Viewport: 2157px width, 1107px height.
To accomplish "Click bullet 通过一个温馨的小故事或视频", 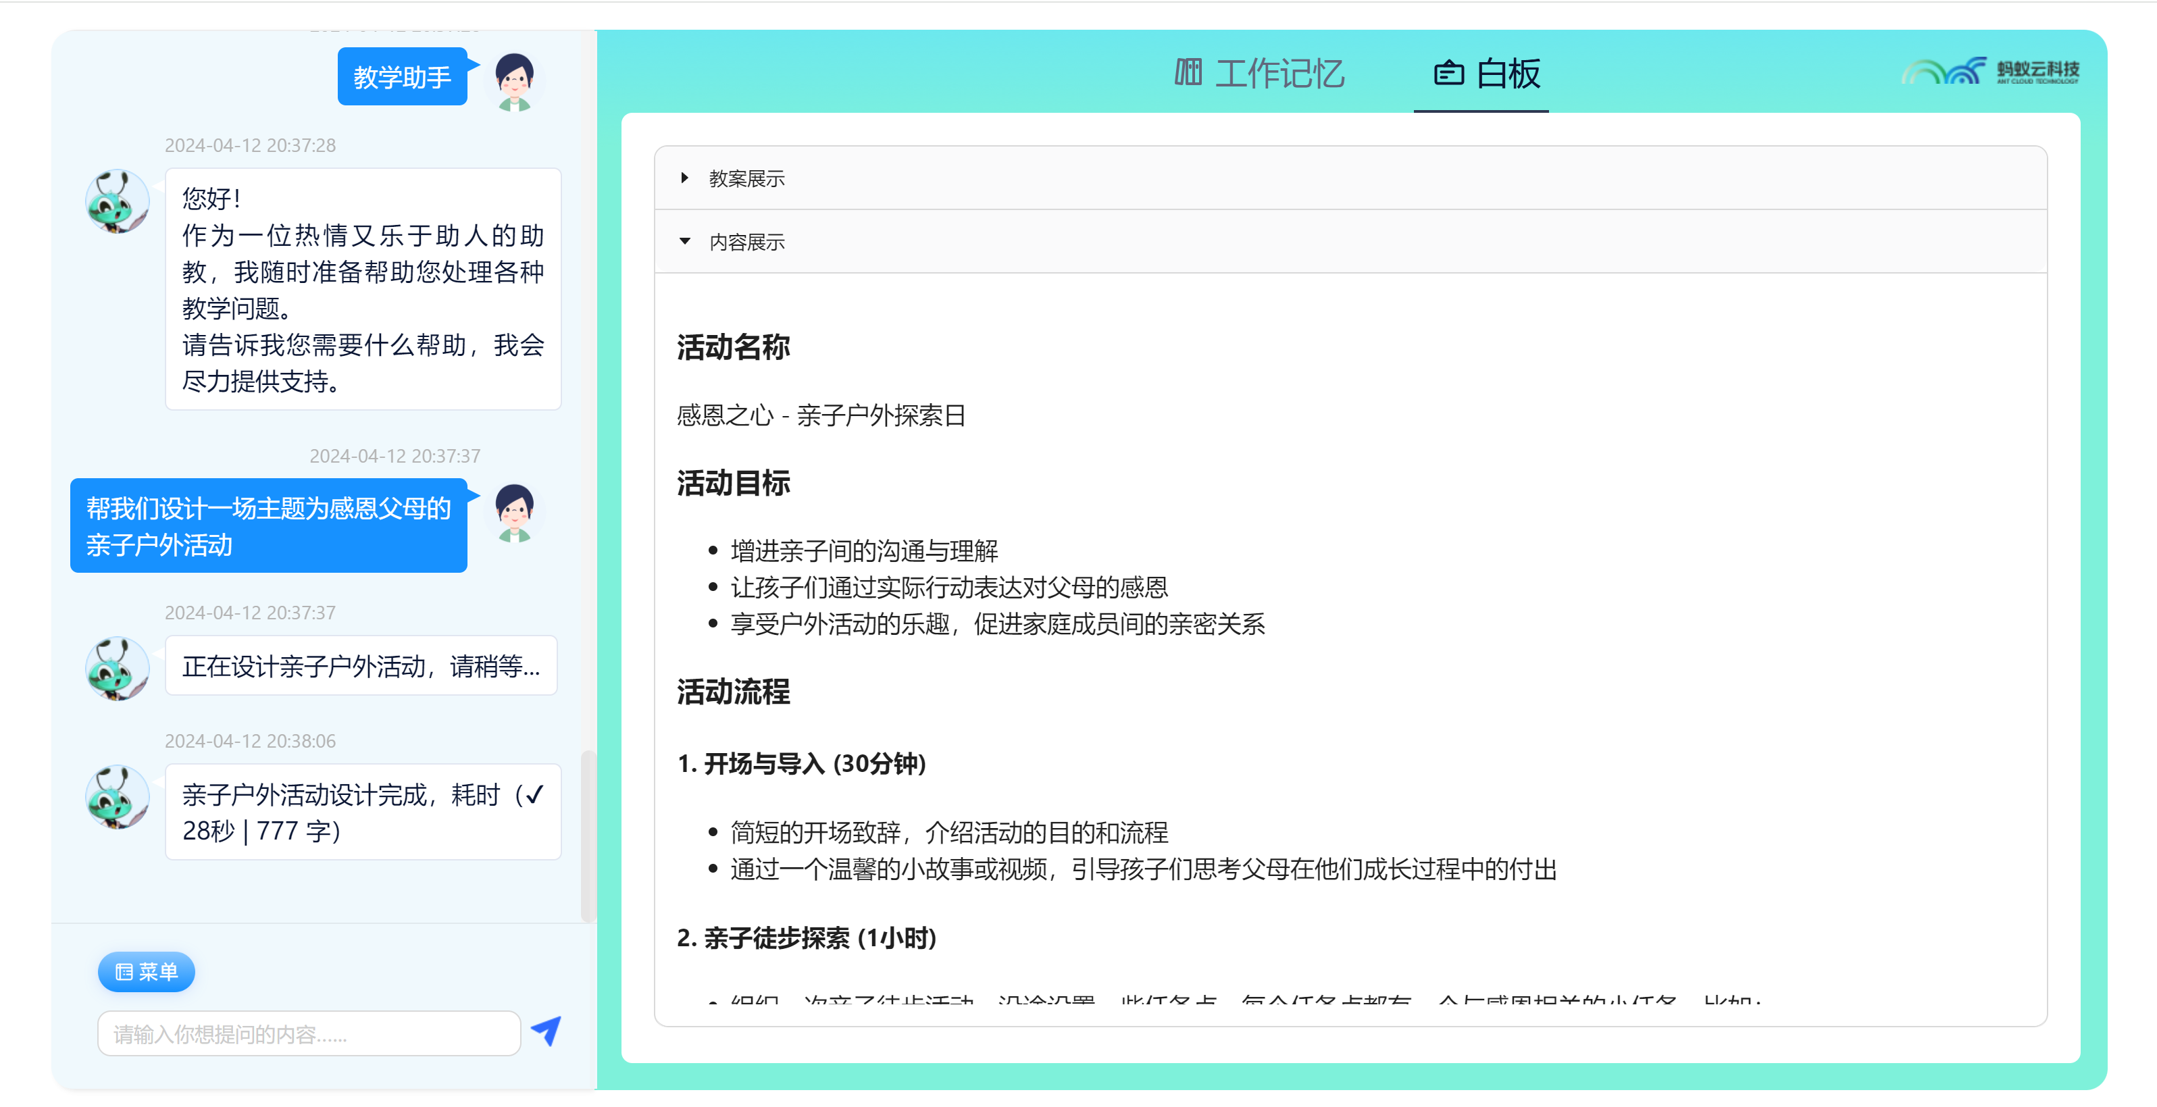I will tap(1143, 869).
